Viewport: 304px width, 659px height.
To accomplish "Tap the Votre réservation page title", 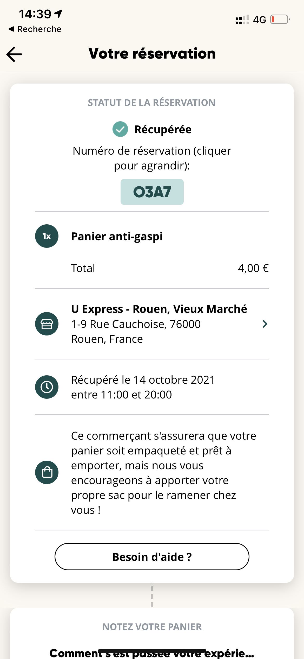I will point(152,54).
